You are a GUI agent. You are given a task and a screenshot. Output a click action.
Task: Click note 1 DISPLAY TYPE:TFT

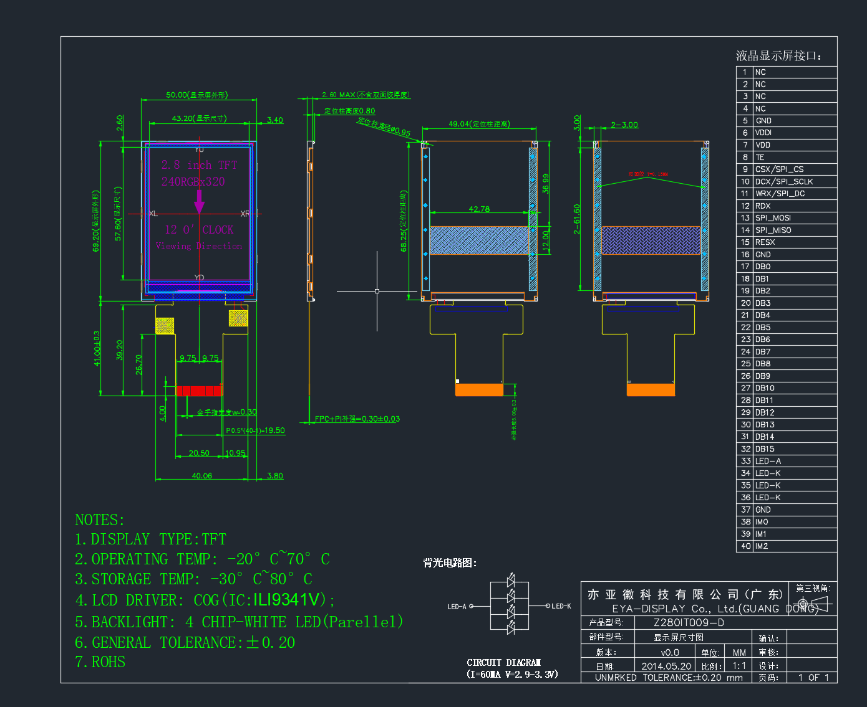[x=150, y=539]
